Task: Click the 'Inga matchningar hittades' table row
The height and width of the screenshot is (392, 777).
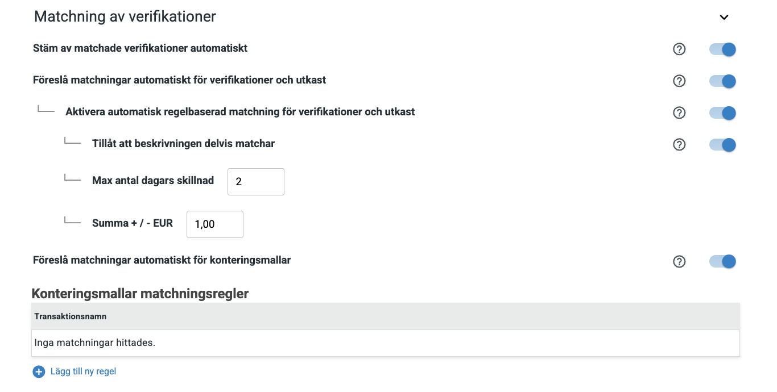Action: click(386, 343)
